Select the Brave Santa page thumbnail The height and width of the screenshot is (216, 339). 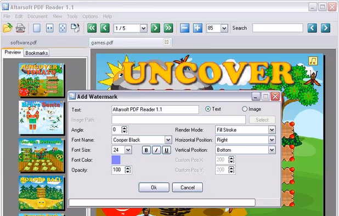pyautogui.click(x=41, y=117)
